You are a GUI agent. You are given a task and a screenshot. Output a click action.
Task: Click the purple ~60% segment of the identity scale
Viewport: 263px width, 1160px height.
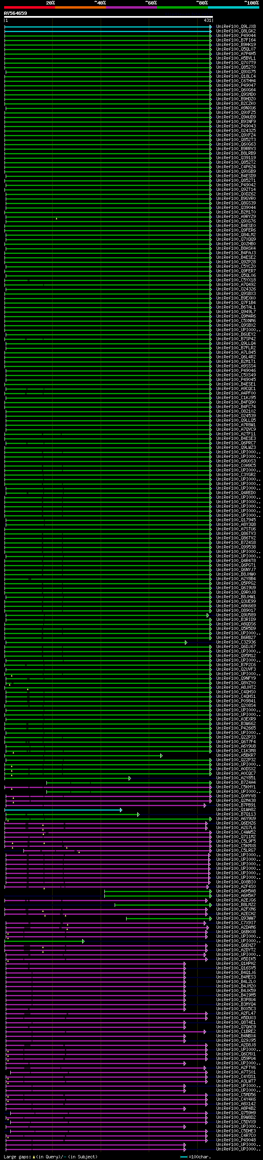coord(132,7)
